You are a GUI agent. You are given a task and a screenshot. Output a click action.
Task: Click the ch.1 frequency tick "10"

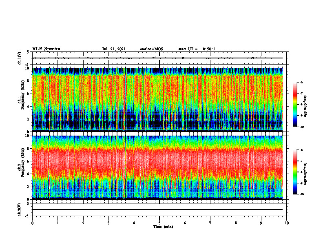coord(27,68)
